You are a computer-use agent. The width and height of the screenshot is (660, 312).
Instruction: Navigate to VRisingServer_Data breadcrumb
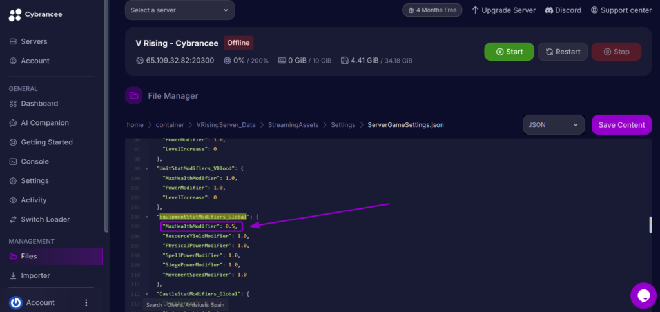[x=226, y=125]
